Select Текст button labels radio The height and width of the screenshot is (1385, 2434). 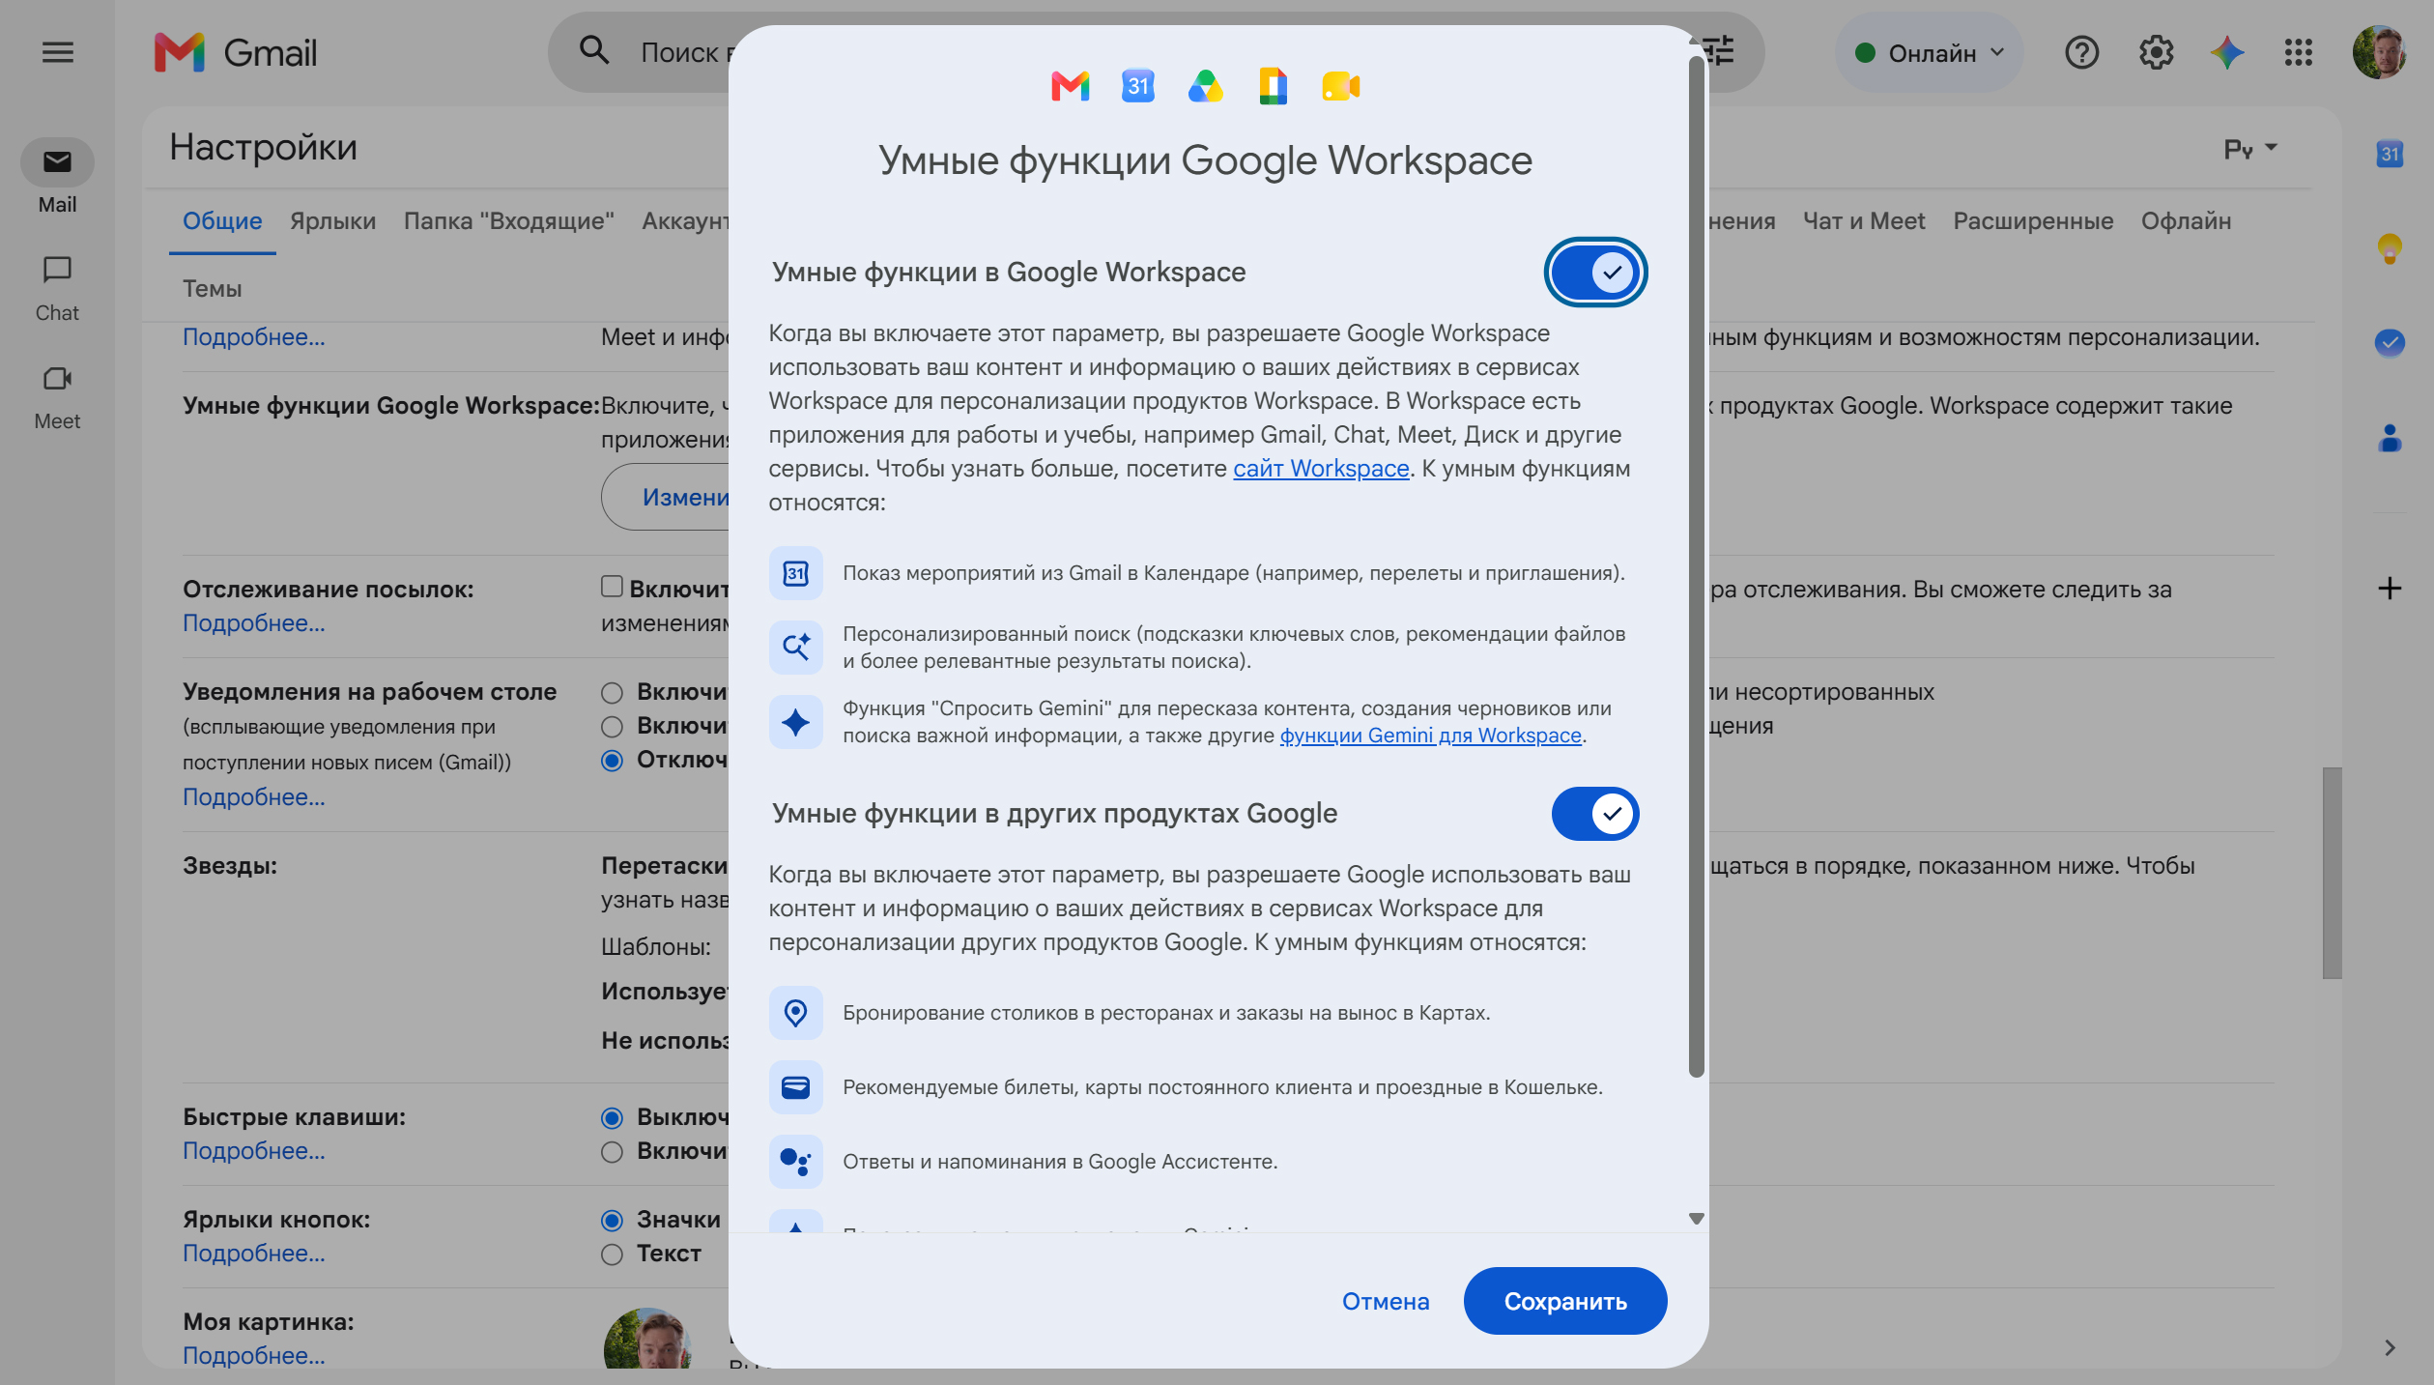tap(611, 1255)
